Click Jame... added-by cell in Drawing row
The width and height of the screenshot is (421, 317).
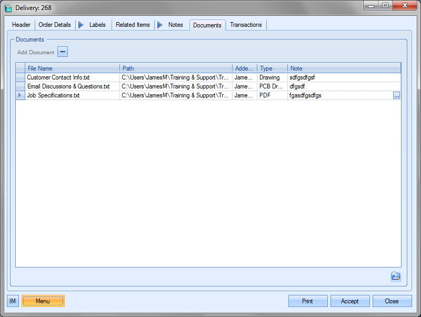coord(245,77)
